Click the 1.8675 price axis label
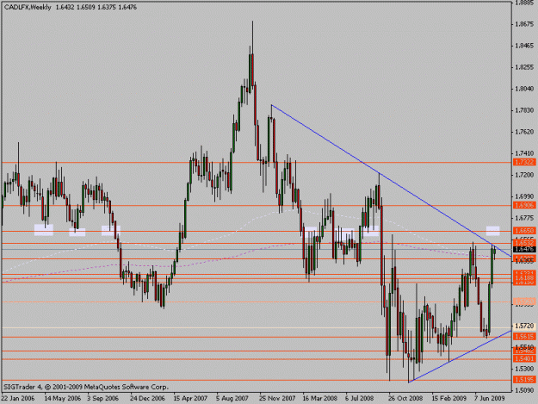 tap(524, 24)
